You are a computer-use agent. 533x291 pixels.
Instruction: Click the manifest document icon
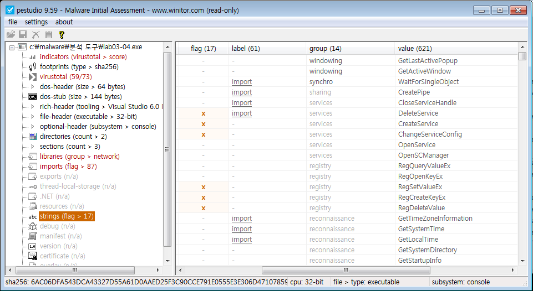[33, 236]
